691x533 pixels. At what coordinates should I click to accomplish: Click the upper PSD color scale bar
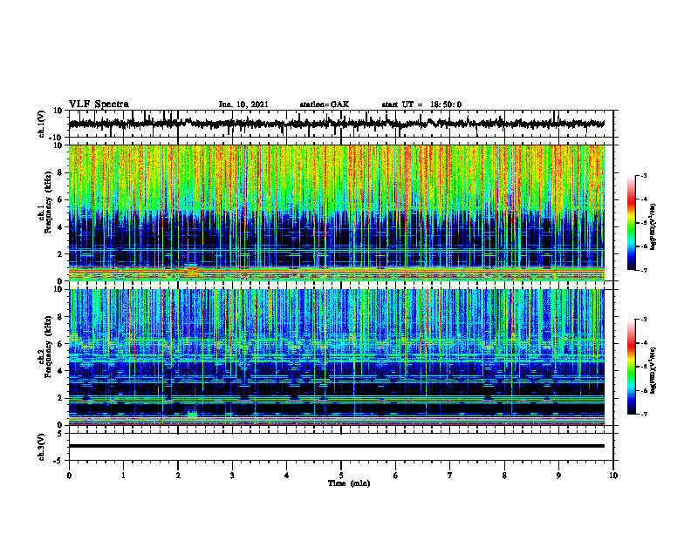click(631, 223)
